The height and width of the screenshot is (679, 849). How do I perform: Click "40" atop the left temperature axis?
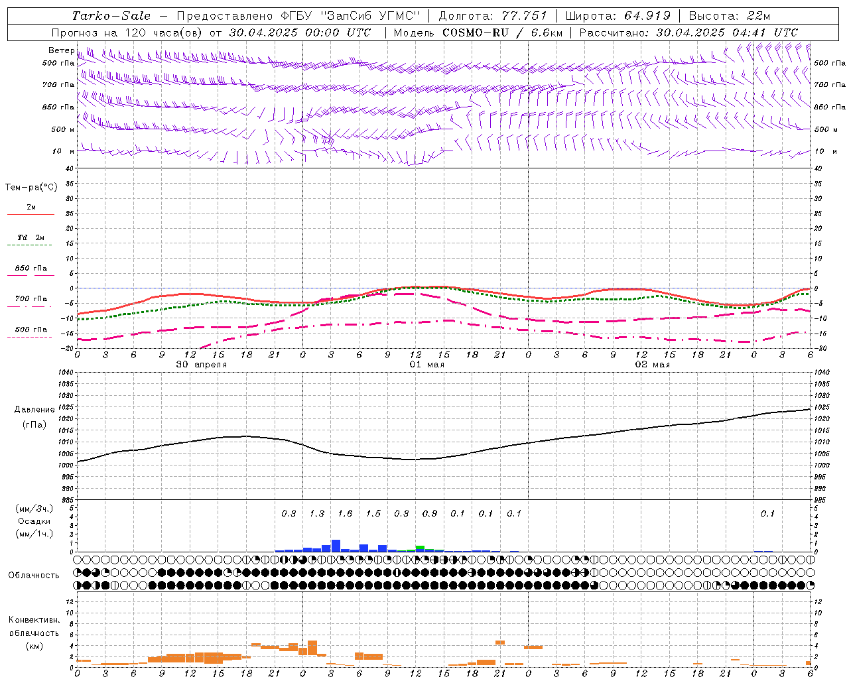coord(70,169)
